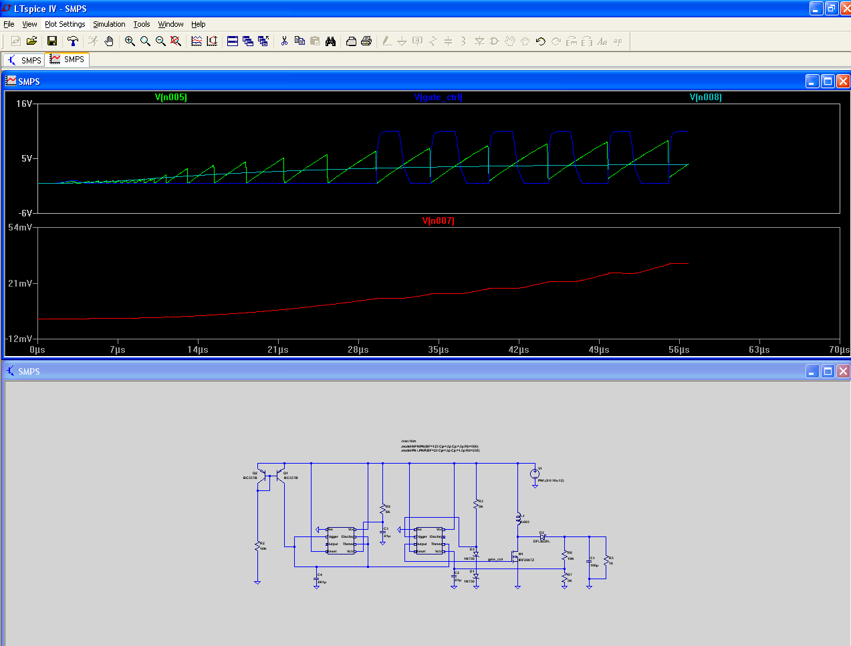This screenshot has width=851, height=646.
Task: Save the file with the floppy disk icon
Action: [52, 41]
